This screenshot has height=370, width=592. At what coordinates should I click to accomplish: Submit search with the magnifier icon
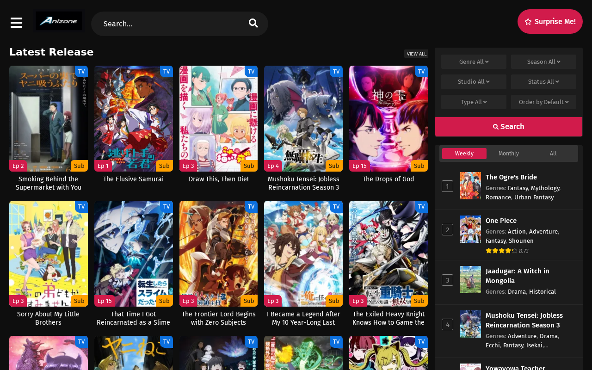click(253, 23)
